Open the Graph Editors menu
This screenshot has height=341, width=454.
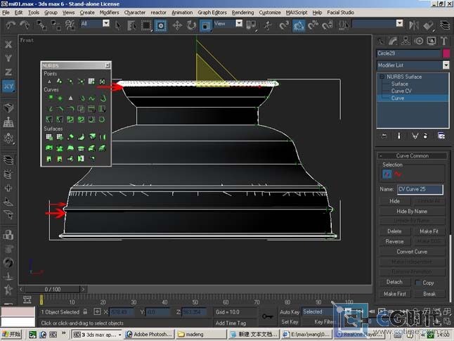click(212, 13)
